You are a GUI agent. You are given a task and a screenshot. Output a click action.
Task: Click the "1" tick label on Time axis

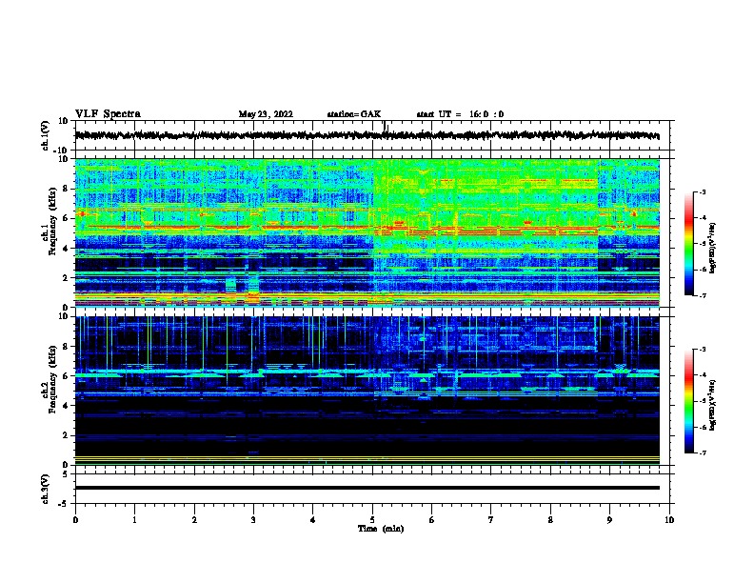[x=134, y=519]
